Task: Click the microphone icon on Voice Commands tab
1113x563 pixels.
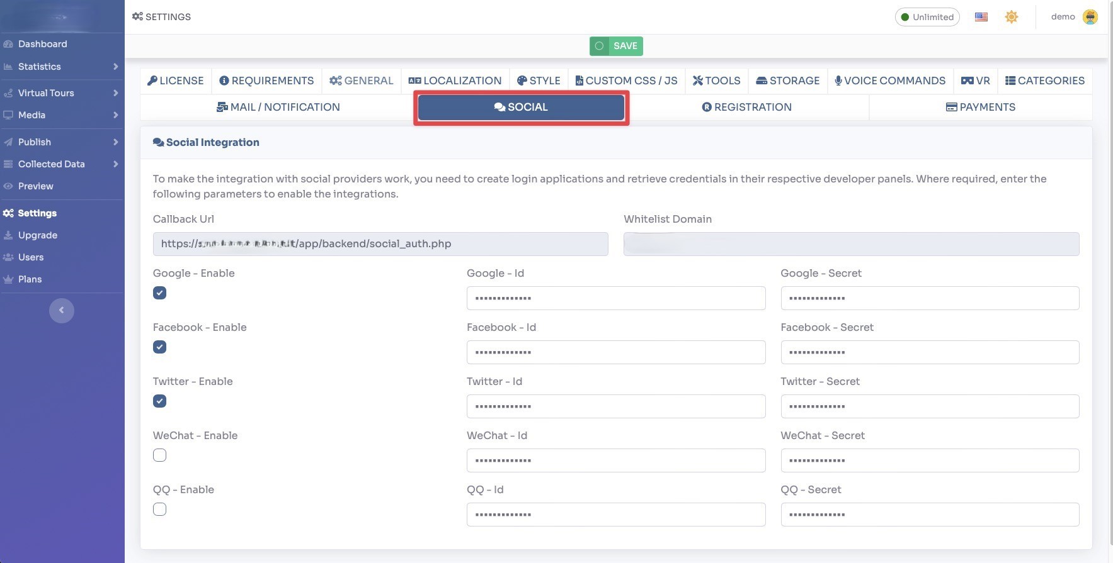Action: click(x=838, y=81)
